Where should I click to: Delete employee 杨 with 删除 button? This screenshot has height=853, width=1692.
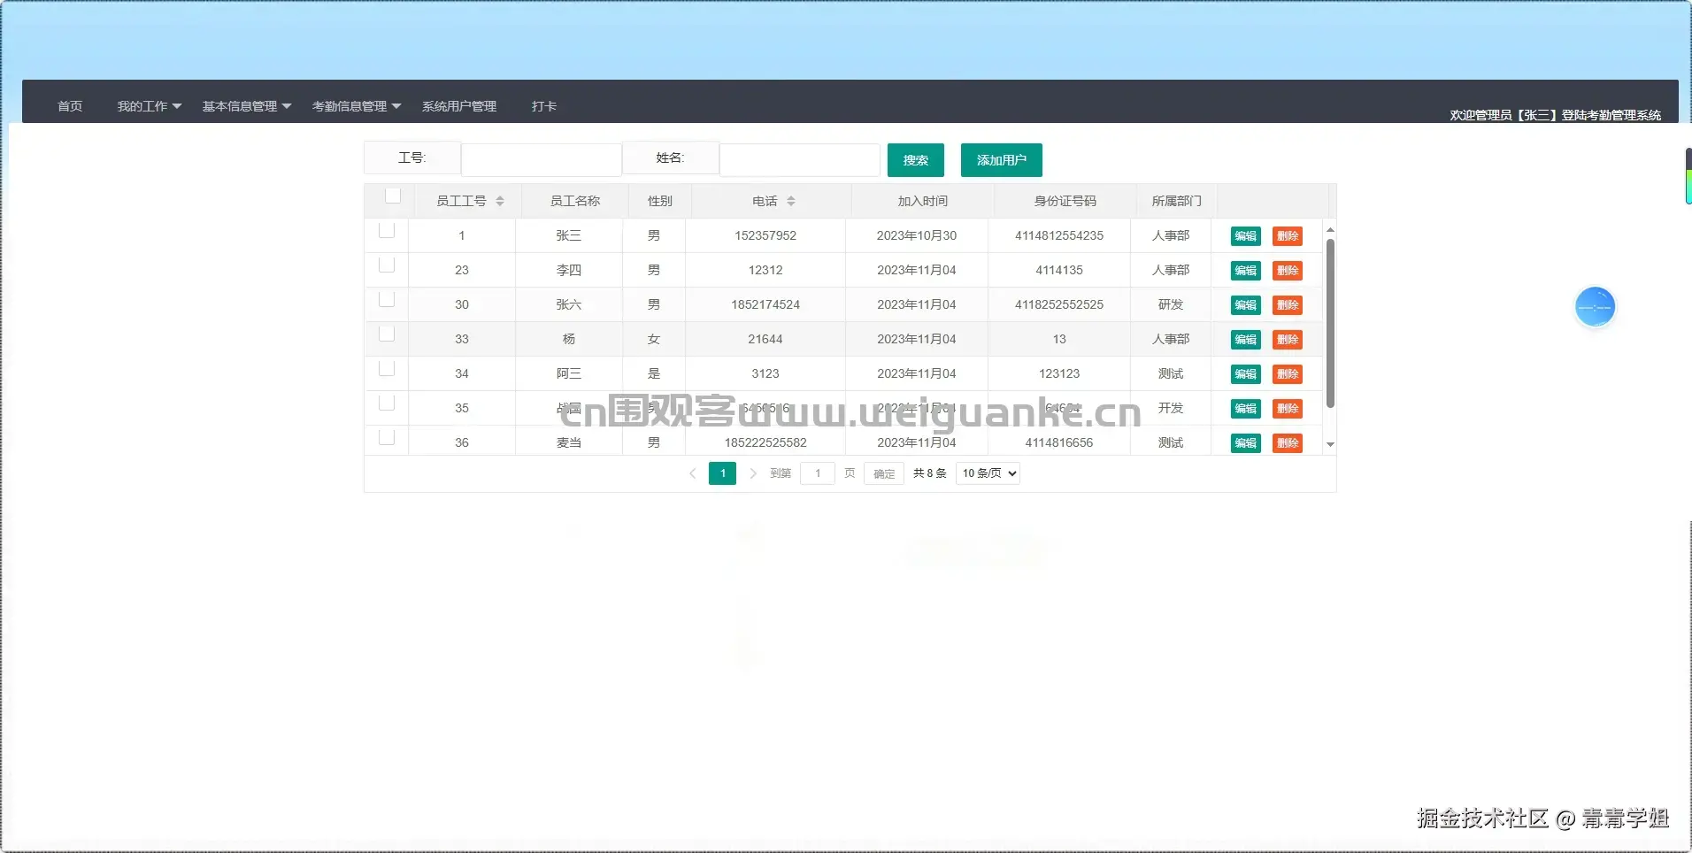point(1288,340)
